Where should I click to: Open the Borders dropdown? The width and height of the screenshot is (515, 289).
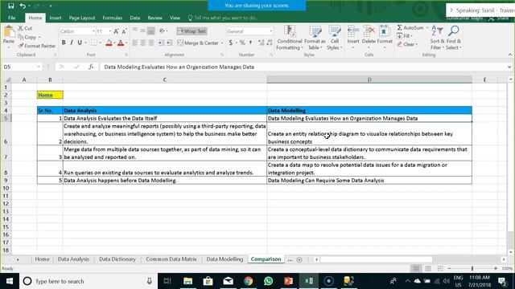tap(100, 43)
